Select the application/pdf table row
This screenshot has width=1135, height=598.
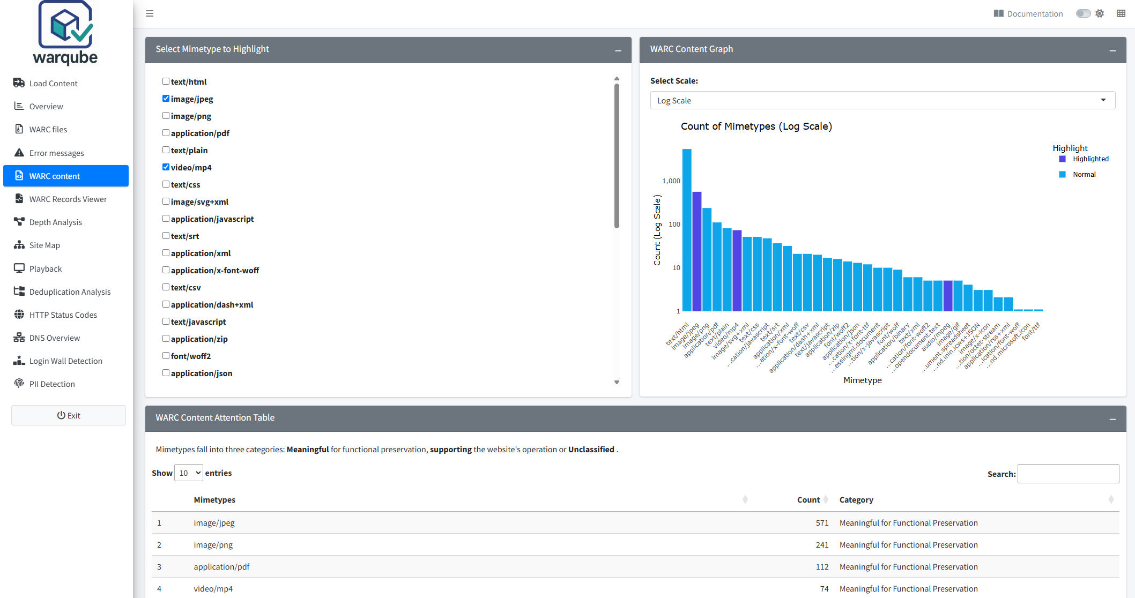coord(635,566)
